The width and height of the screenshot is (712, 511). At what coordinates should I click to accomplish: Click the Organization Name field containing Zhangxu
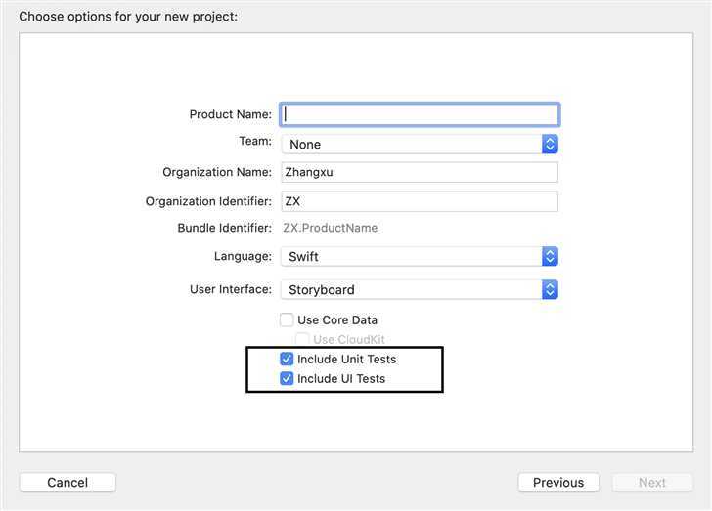tap(420, 172)
